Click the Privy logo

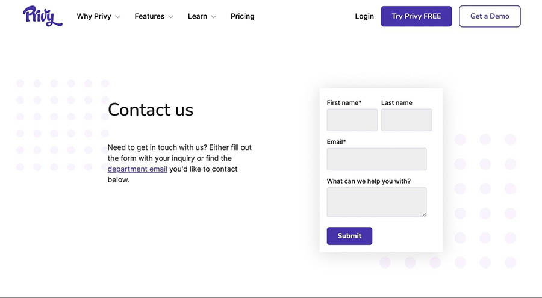pos(42,16)
